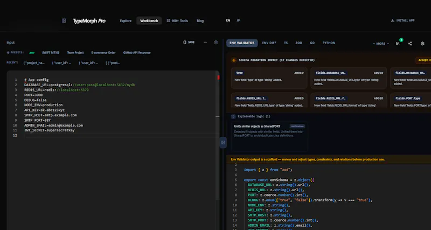The height and width of the screenshot is (230, 431).
Task: Click the Install App button
Action: (x=402, y=20)
